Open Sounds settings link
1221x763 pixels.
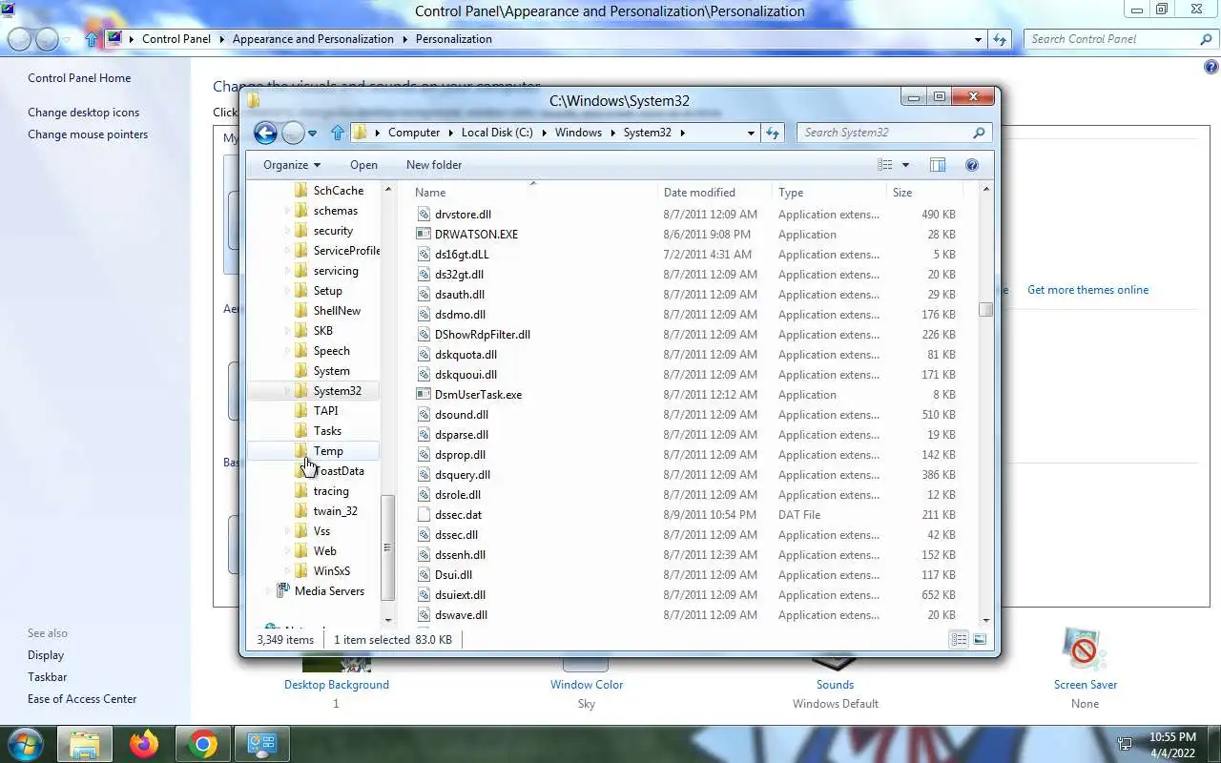(835, 685)
